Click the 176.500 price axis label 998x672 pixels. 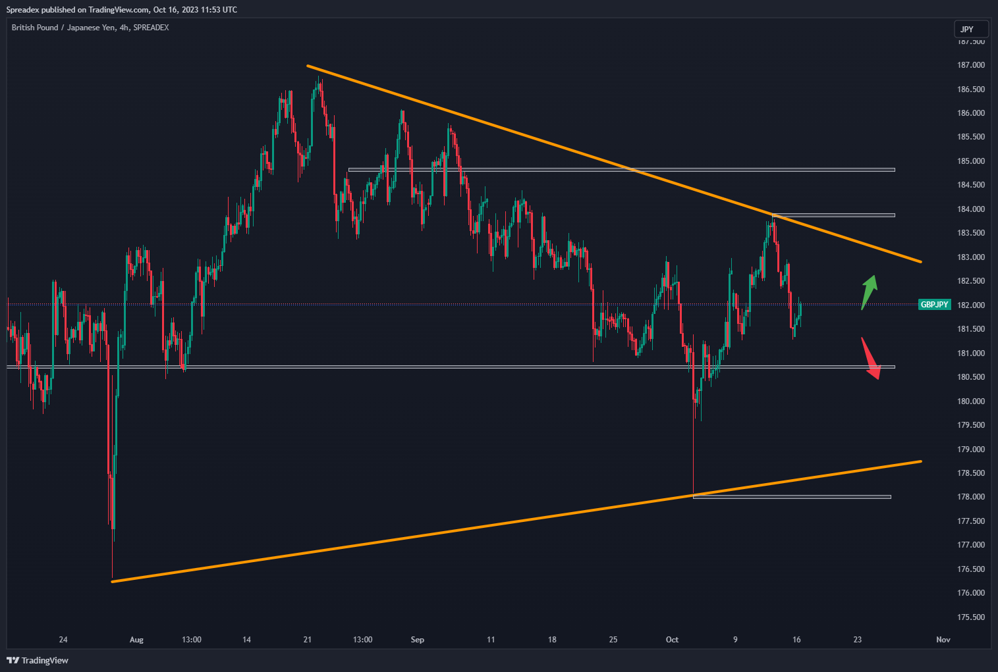coord(971,569)
